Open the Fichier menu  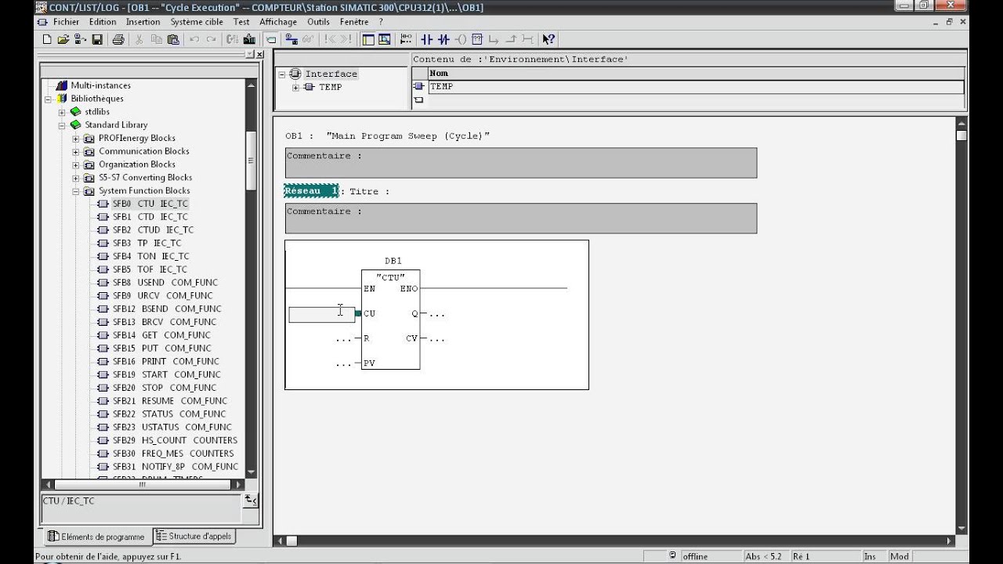pyautogui.click(x=66, y=22)
